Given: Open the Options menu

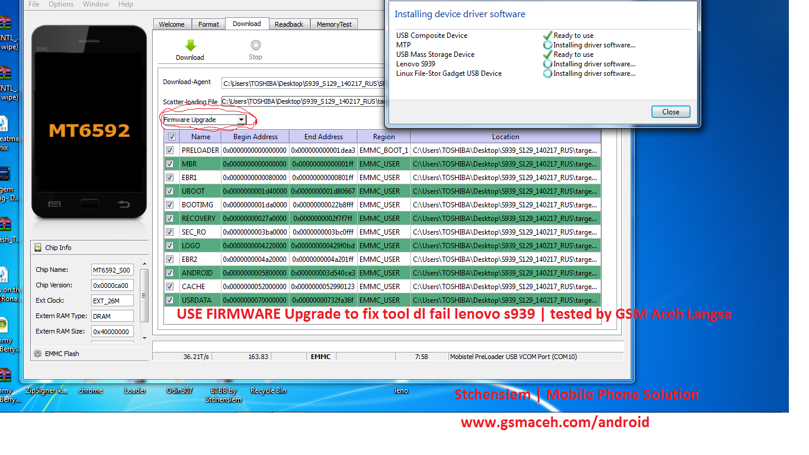Looking at the screenshot, I should pos(61,4).
